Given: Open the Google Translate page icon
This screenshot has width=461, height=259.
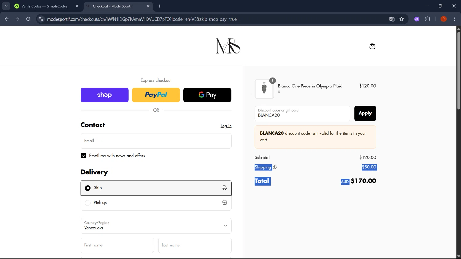Looking at the screenshot, I should pyautogui.click(x=392, y=19).
